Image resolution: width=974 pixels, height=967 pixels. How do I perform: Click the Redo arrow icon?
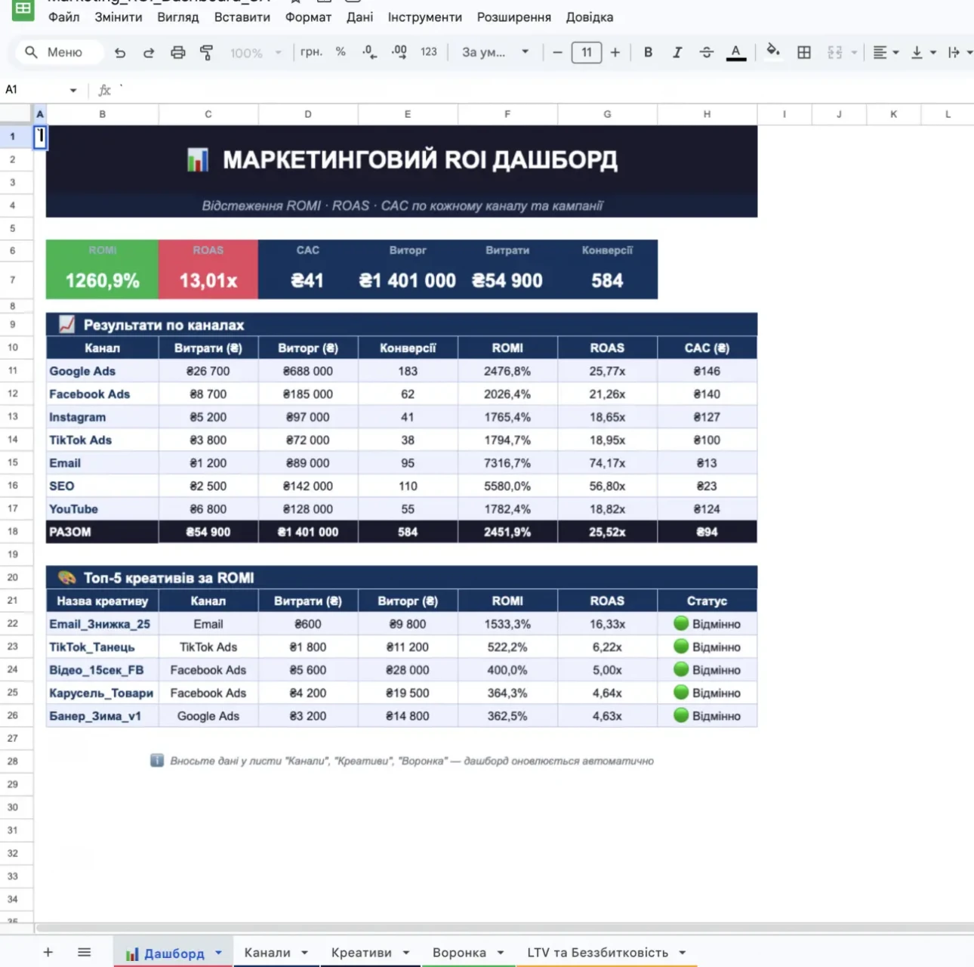tap(149, 52)
